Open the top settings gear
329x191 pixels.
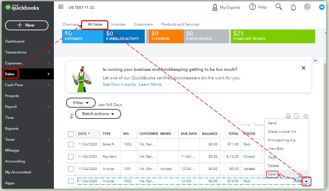[x=307, y=7]
